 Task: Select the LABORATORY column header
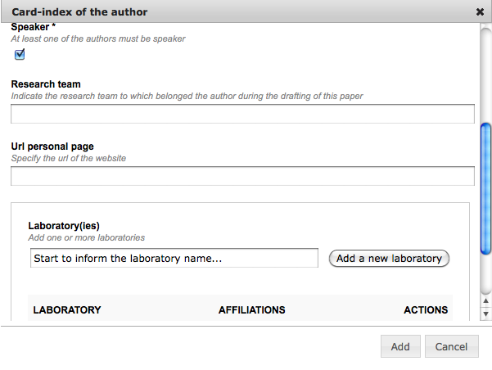click(x=67, y=309)
